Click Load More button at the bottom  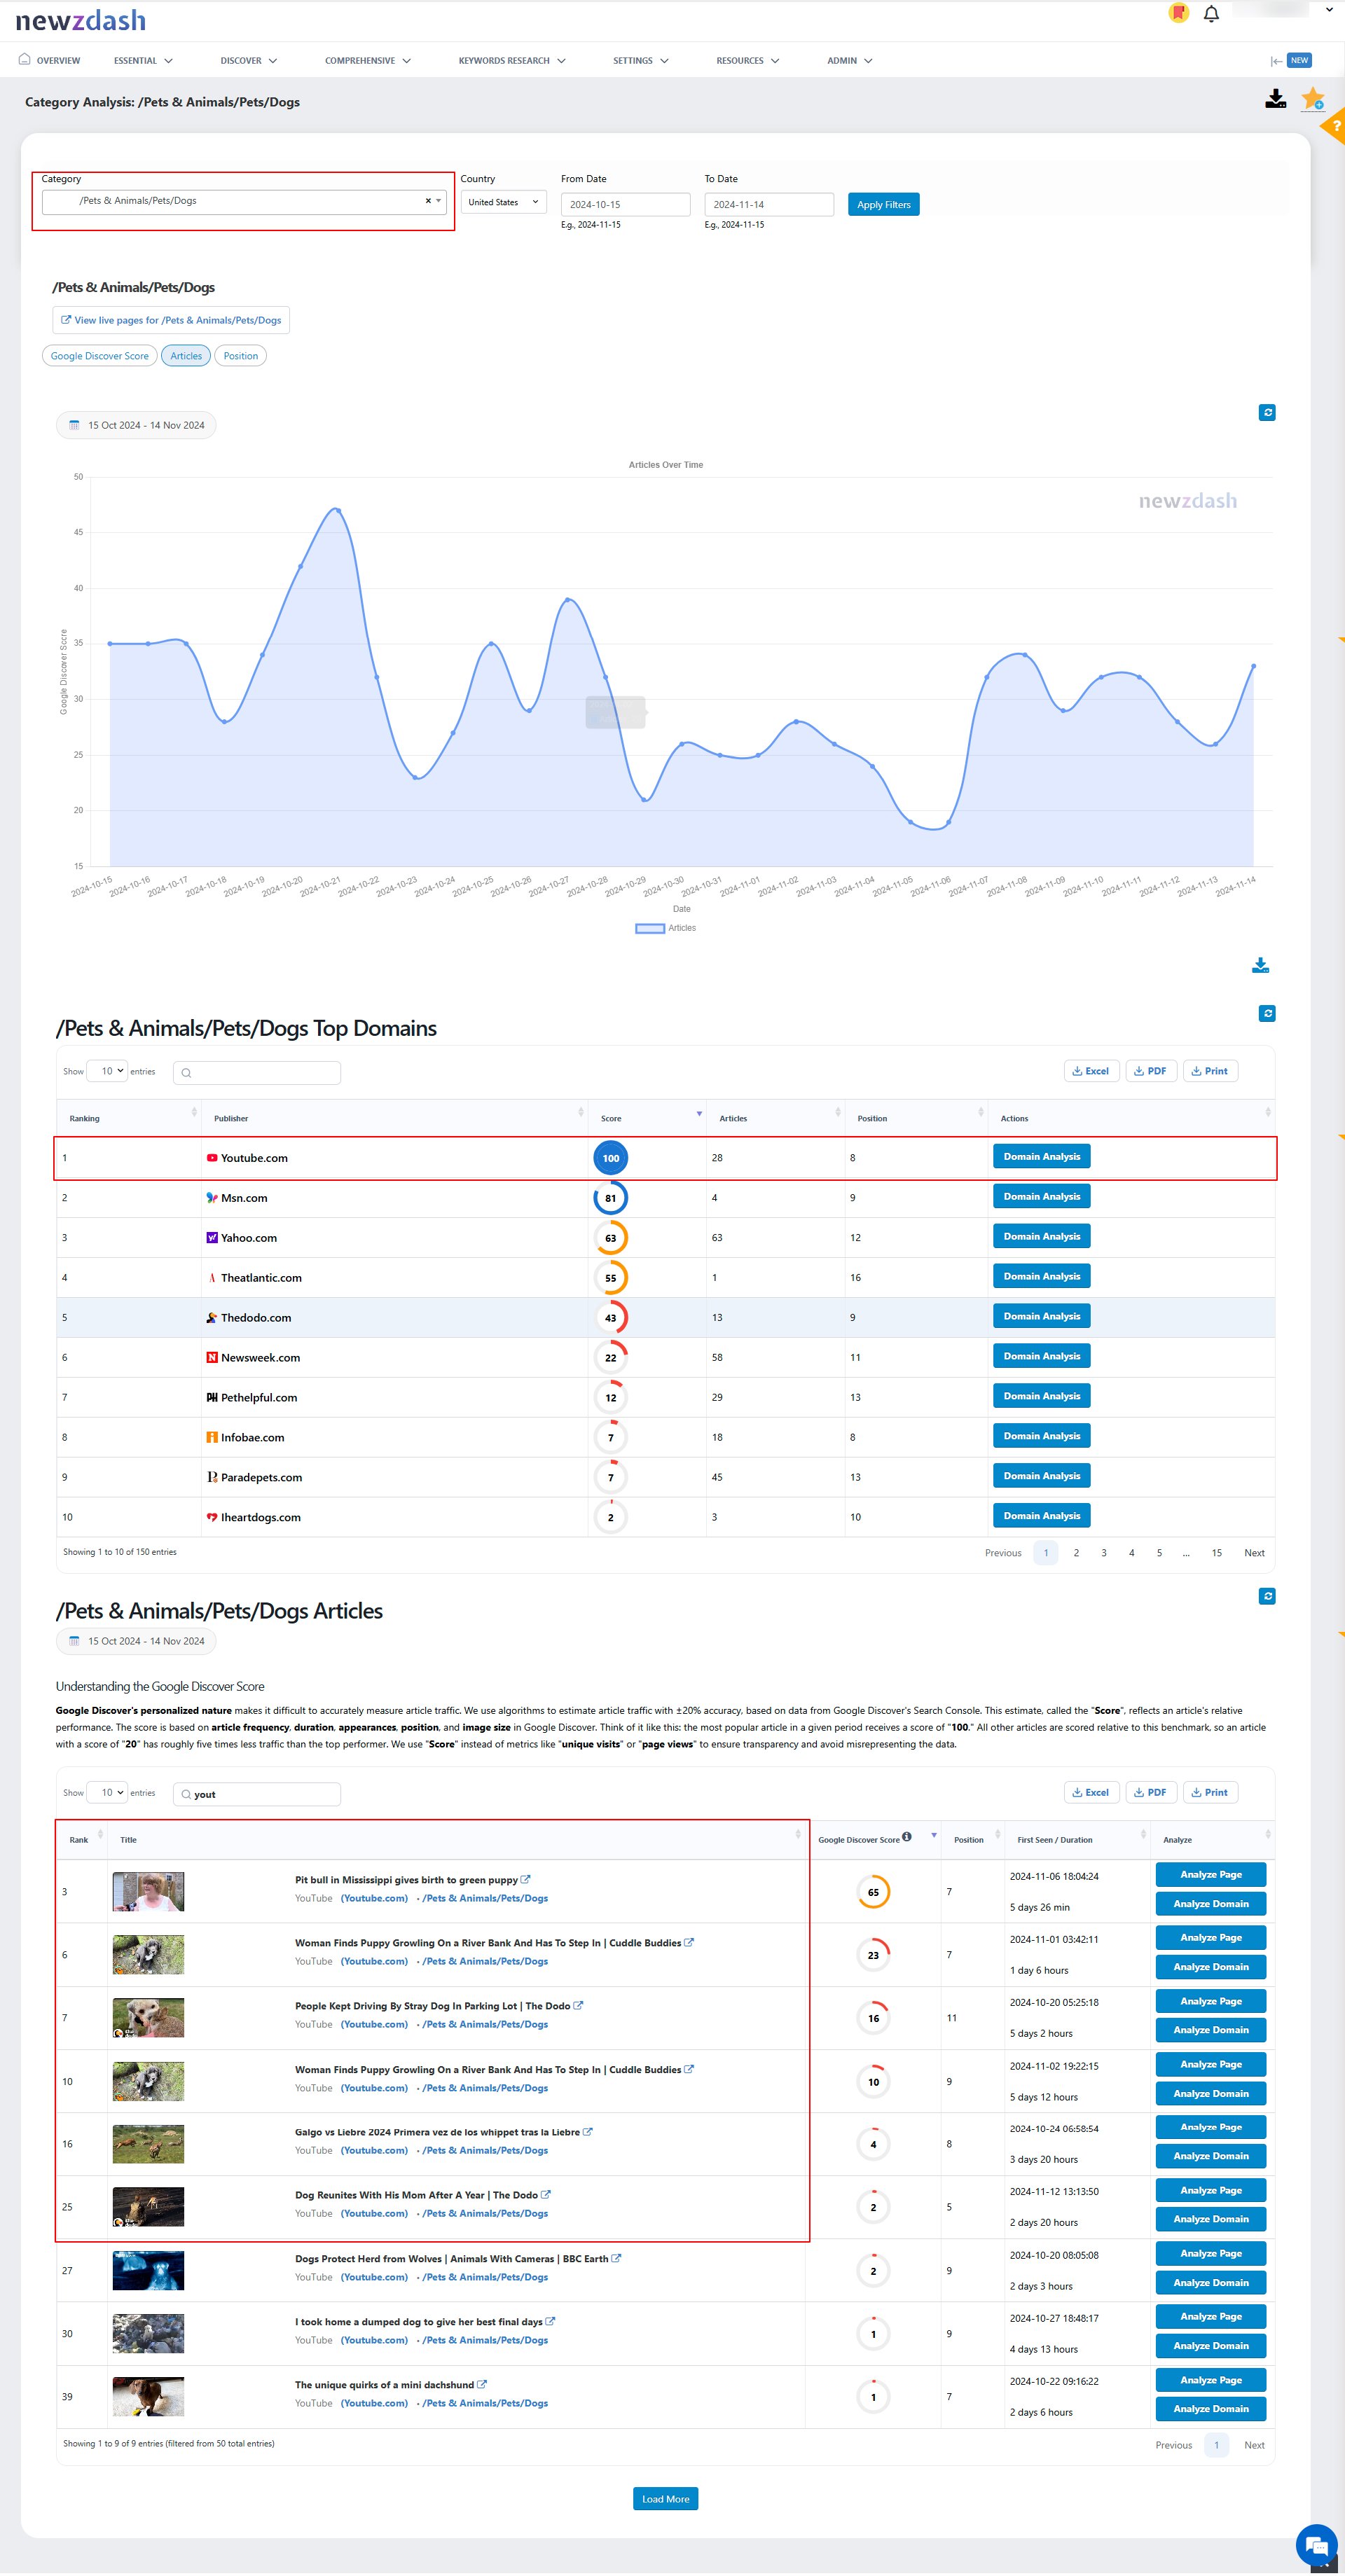click(665, 2500)
